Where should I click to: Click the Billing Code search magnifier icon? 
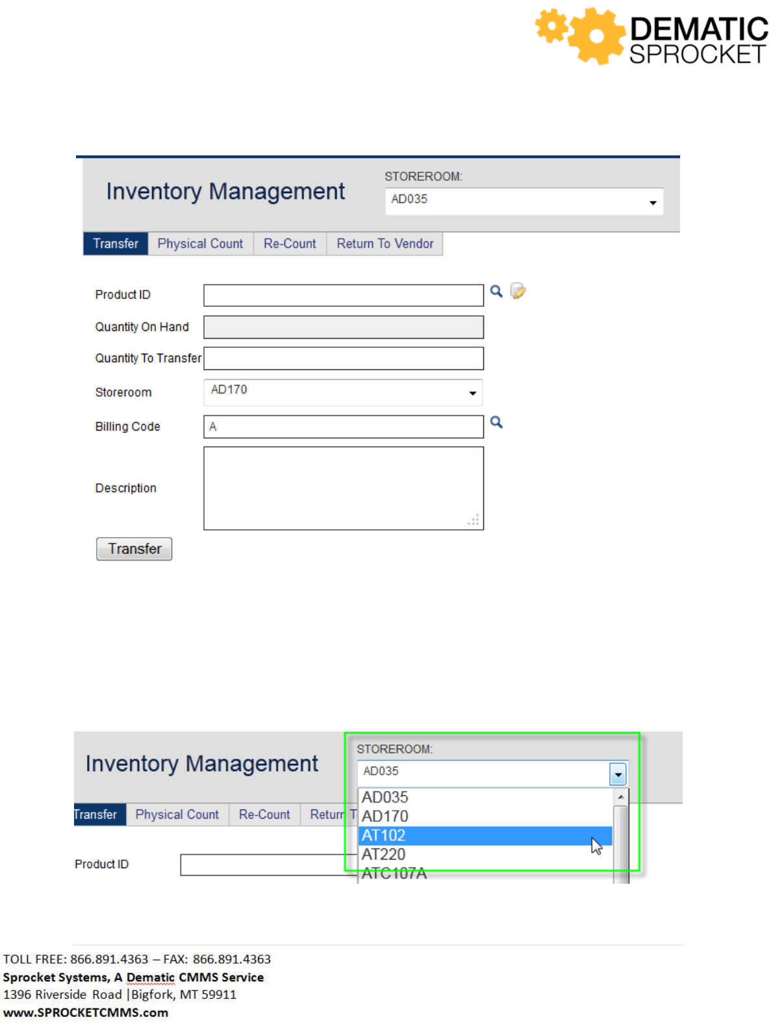tap(496, 423)
